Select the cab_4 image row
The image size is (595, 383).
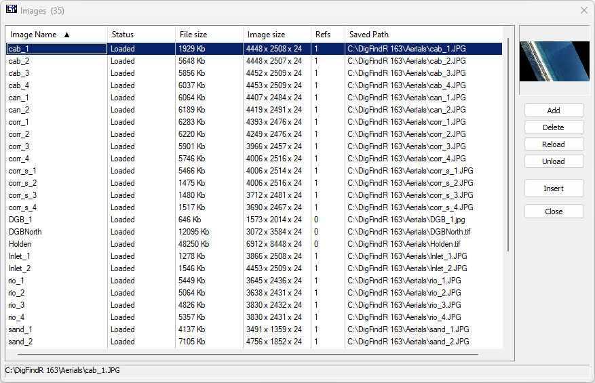[x=254, y=85]
